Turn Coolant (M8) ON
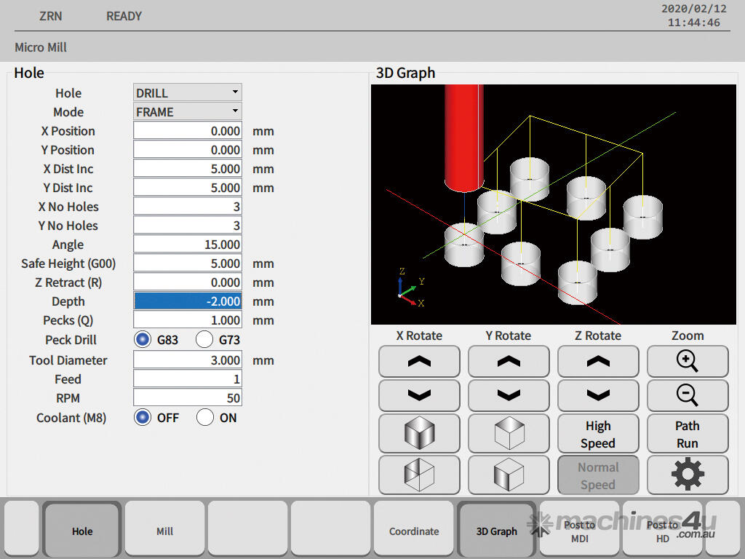745x559 pixels. click(205, 418)
